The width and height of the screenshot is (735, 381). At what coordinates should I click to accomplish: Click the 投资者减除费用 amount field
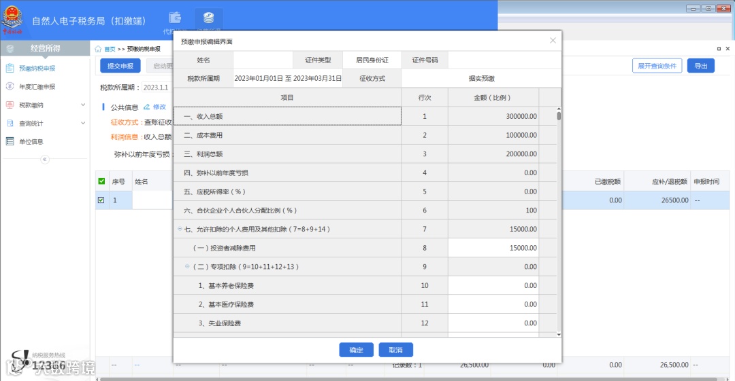(493, 248)
